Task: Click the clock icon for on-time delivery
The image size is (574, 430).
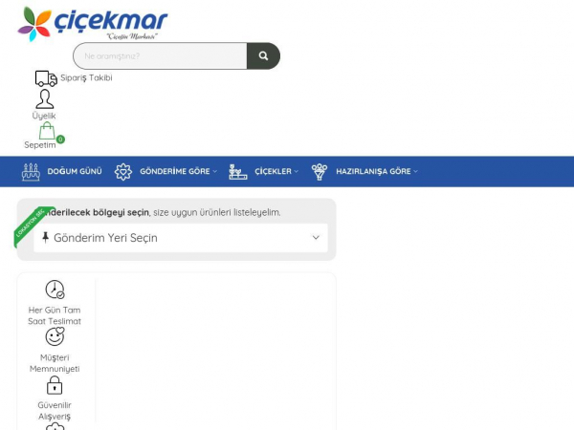Action: pyautogui.click(x=55, y=290)
